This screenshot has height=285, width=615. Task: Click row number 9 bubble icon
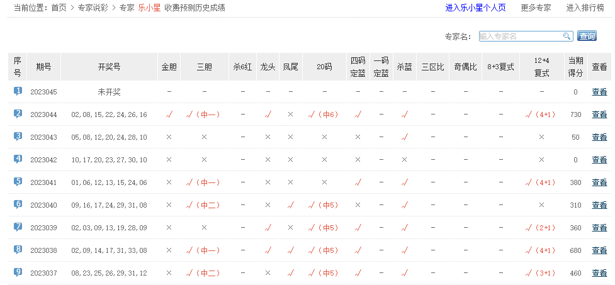18,272
